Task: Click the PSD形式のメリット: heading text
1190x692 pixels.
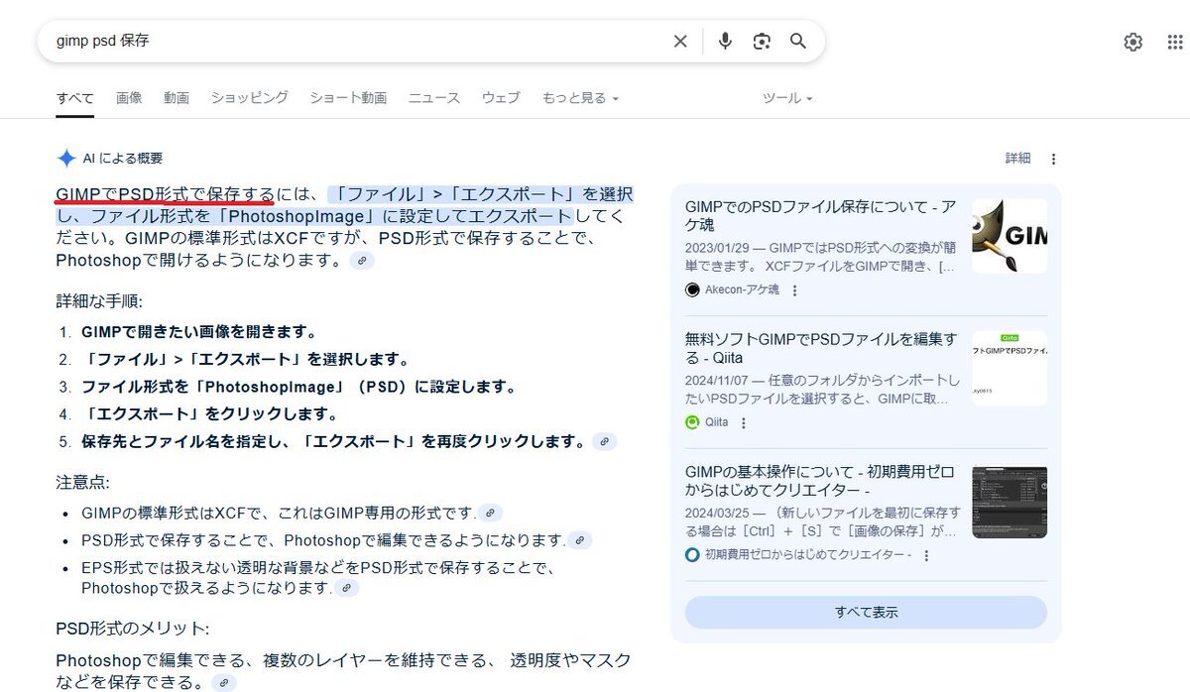Action: click(133, 629)
